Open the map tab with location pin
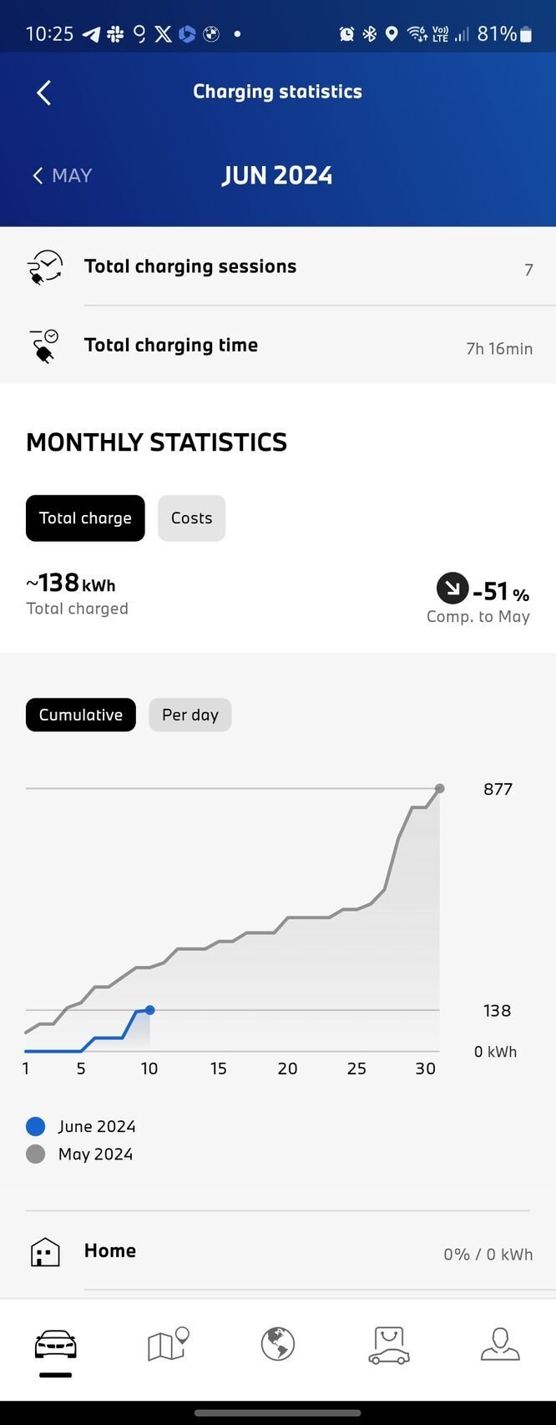Viewport: 556px width, 1425px height. [x=167, y=1344]
